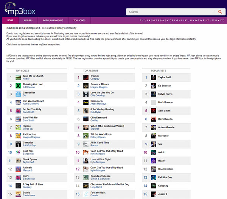227x199 pixels.
Task: Open Centuries cover thumbnail
Action: click(x=18, y=144)
